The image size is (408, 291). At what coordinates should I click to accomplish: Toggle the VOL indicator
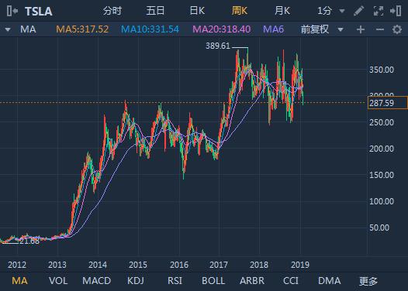tap(58, 281)
